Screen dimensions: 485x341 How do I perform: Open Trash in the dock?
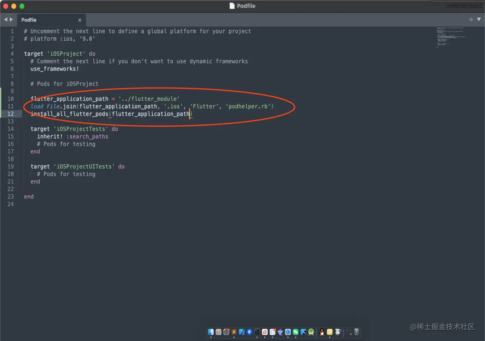click(x=356, y=332)
